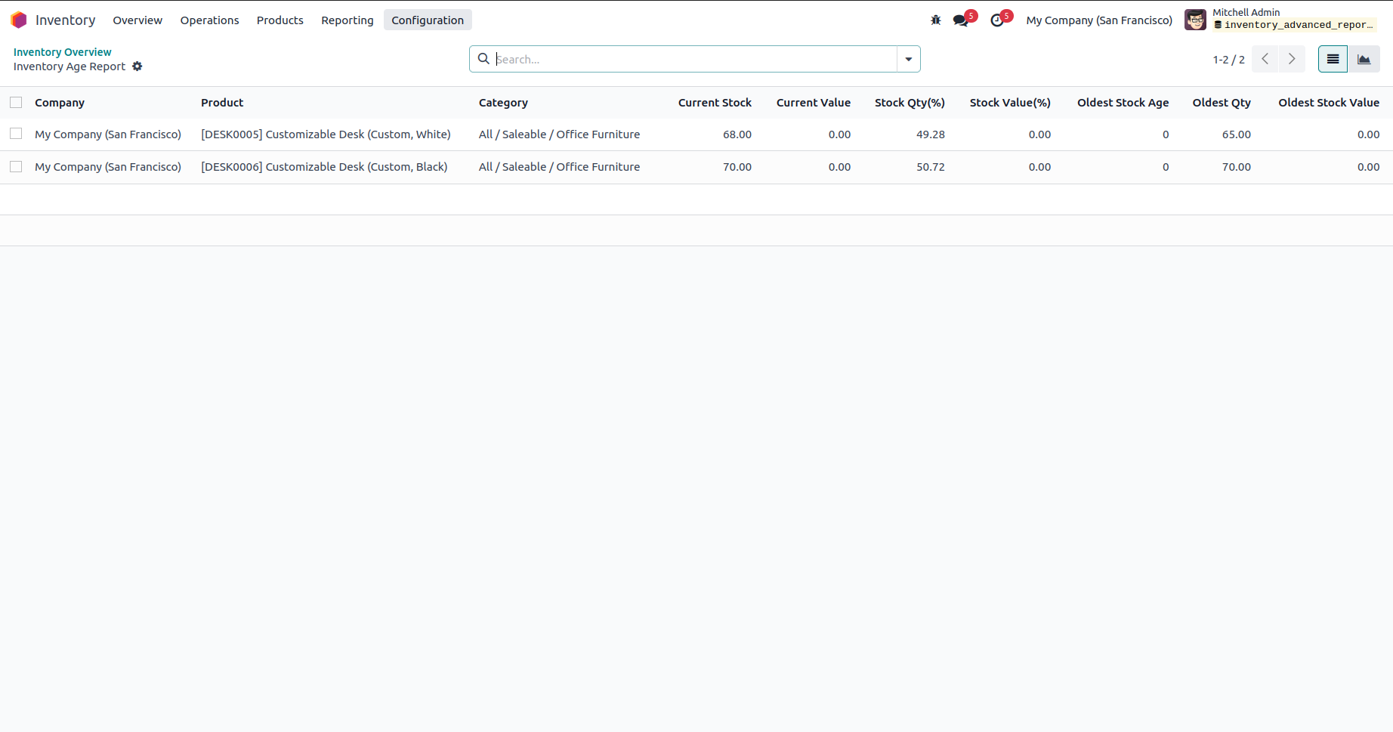1393x732 pixels.
Task: Click into the Search input field
Action: click(693, 59)
